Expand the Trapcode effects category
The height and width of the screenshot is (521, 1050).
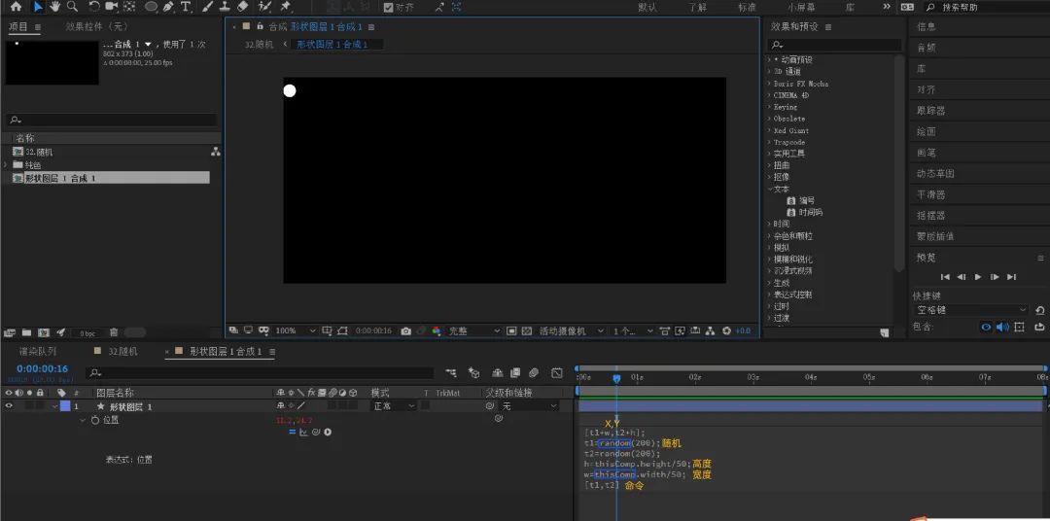pos(769,142)
